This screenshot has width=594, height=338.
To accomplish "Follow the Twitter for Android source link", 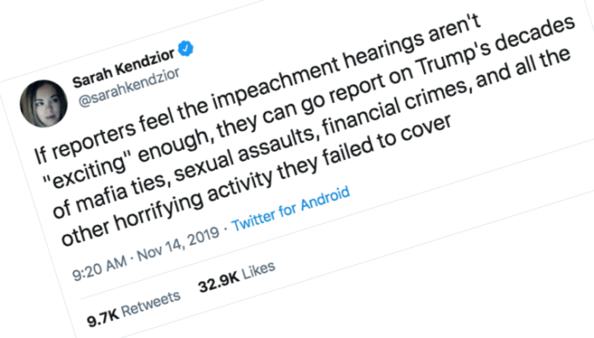I will point(290,209).
